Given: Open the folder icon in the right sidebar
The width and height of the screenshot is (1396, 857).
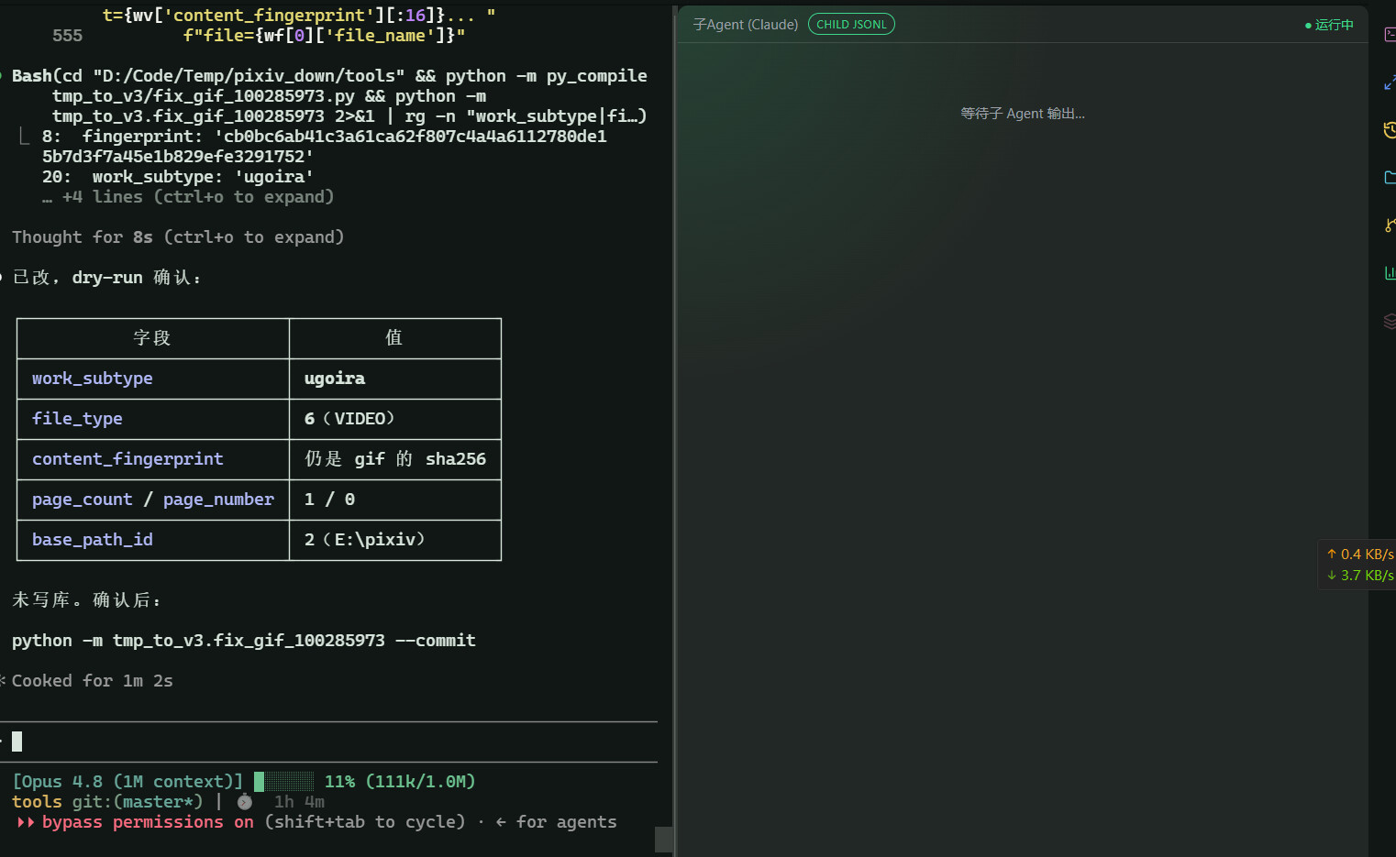Looking at the screenshot, I should pyautogui.click(x=1389, y=177).
